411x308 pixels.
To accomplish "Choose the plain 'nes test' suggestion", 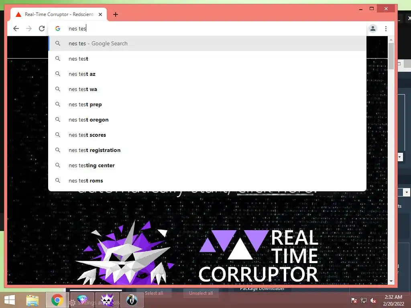I will (x=208, y=59).
